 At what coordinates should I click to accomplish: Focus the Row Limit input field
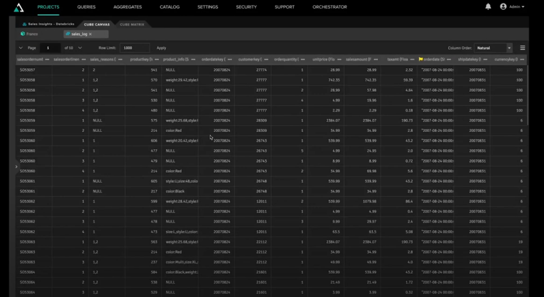[134, 48]
